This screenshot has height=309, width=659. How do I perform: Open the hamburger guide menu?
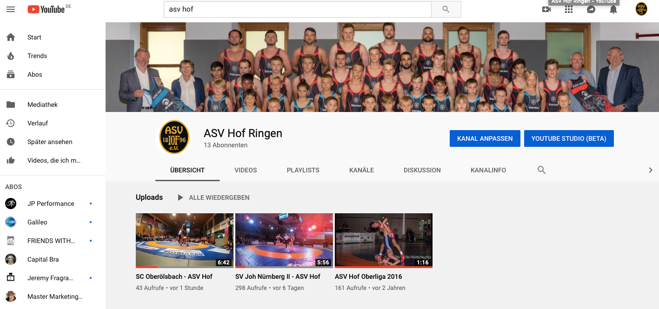click(10, 9)
